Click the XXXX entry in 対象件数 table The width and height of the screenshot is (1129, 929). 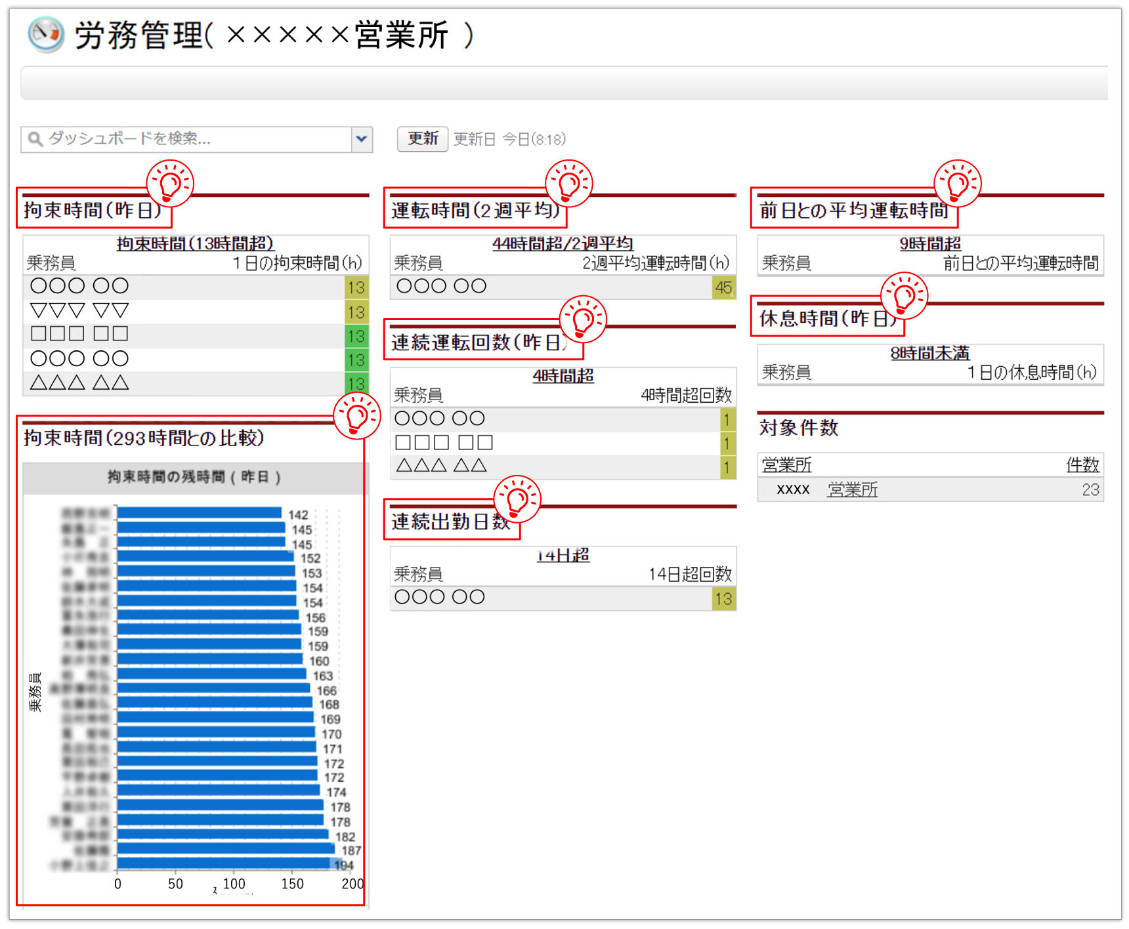click(793, 489)
